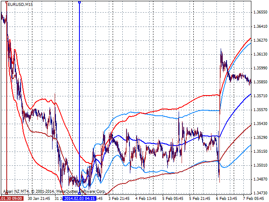The image size is (269, 202).
Task: Select the blue vertical line's top handle
Action: pyautogui.click(x=79, y=3)
